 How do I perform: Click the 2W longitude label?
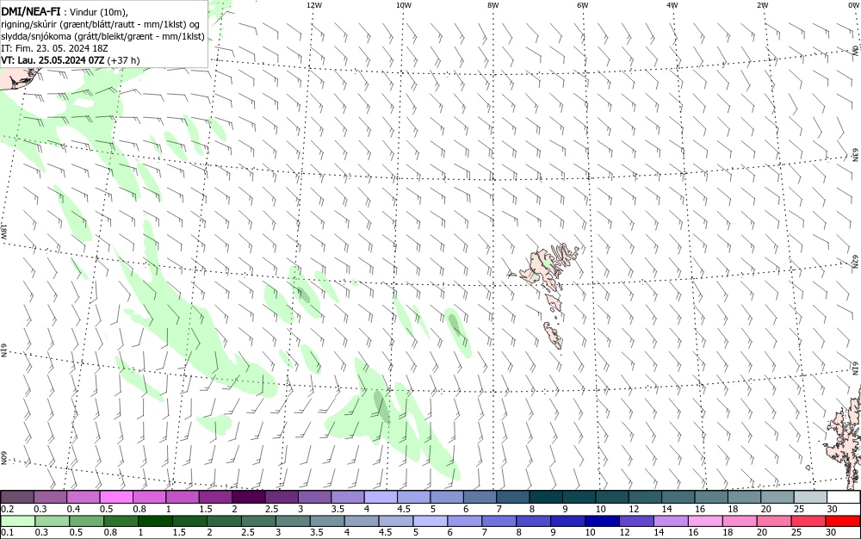[763, 5]
